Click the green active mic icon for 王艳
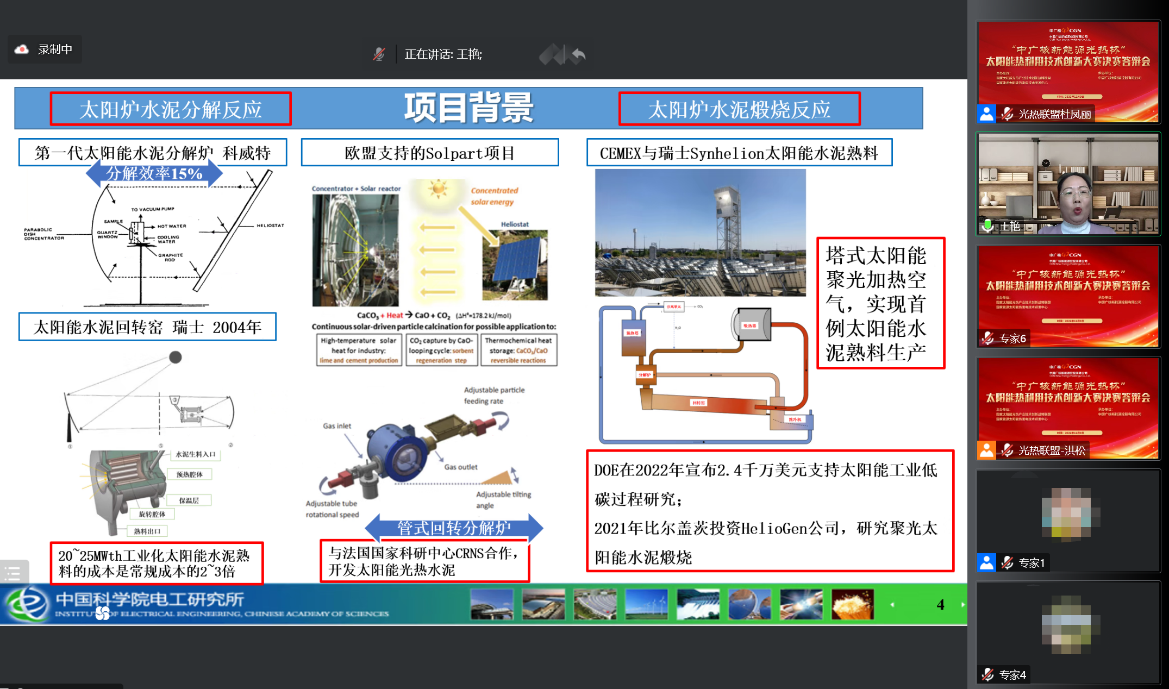This screenshot has height=689, width=1169. (987, 226)
